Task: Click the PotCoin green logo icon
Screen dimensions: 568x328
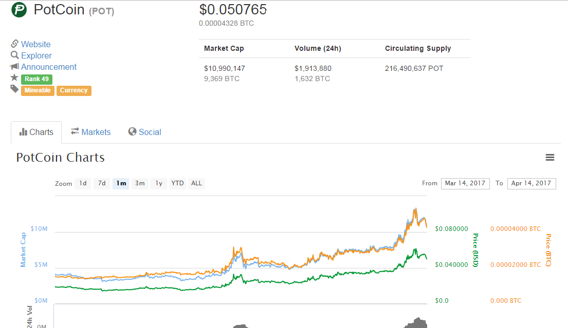Action: (19, 10)
